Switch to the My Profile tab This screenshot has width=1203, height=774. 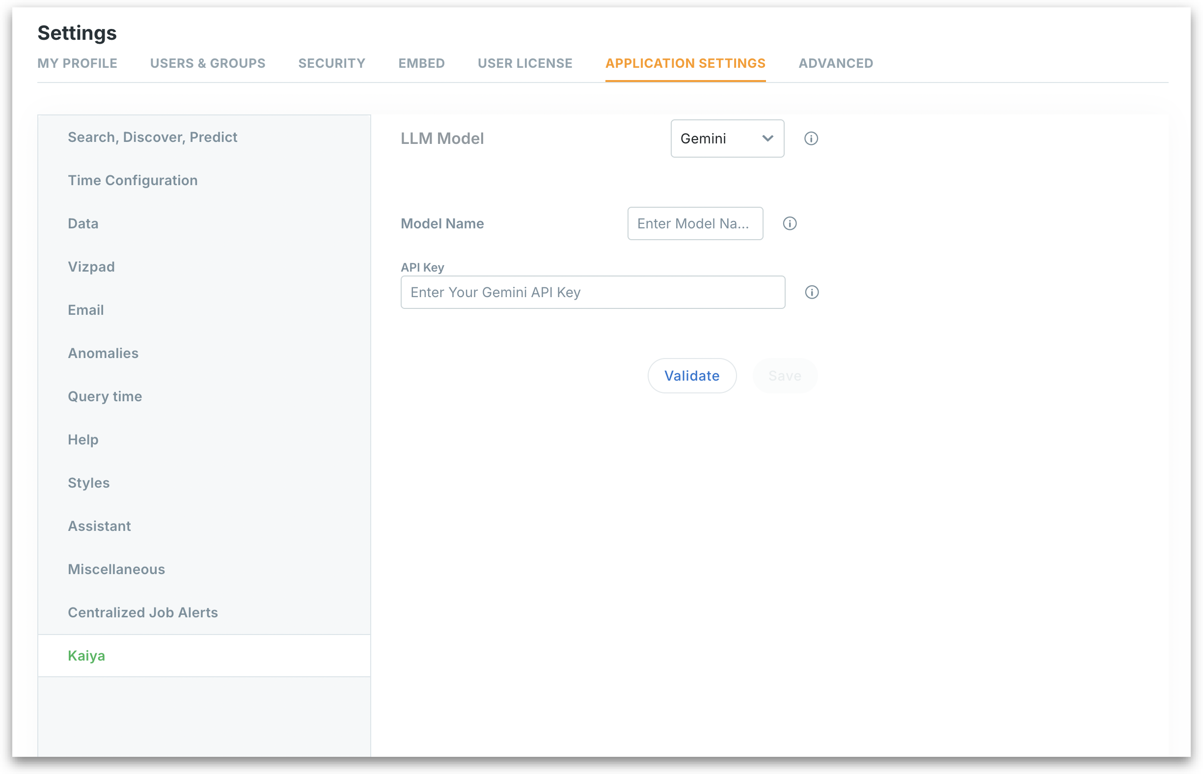(78, 63)
